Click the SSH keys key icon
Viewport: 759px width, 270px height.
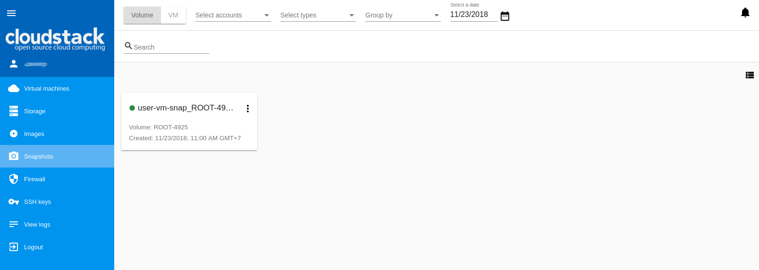(x=14, y=202)
